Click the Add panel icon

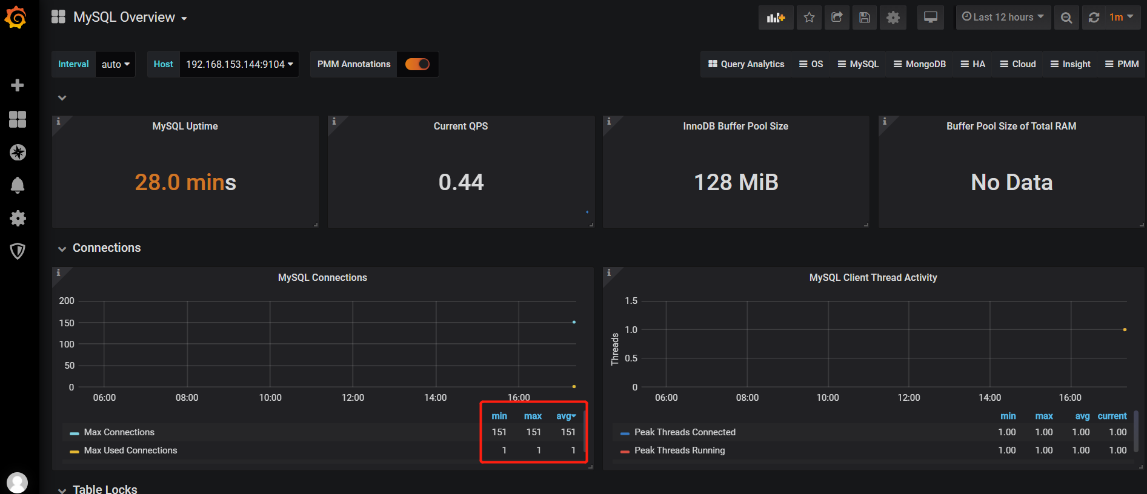(776, 18)
